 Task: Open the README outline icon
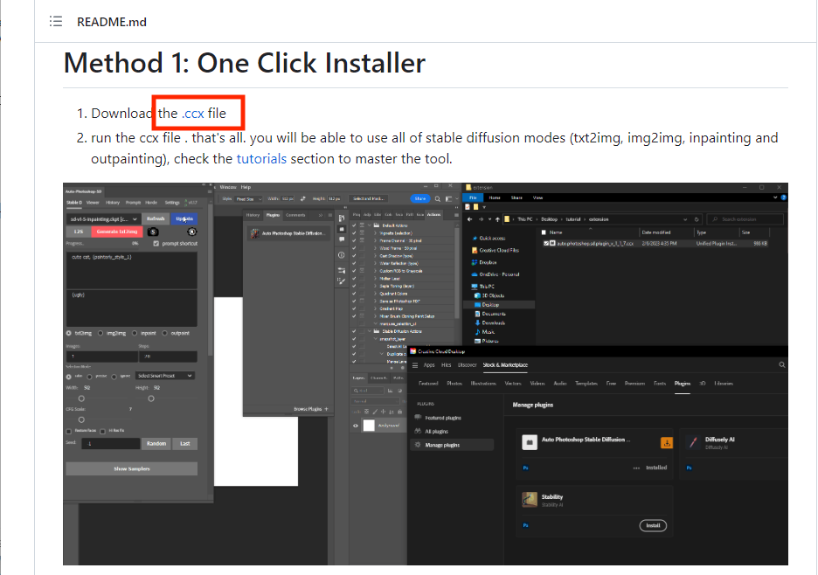tap(56, 21)
